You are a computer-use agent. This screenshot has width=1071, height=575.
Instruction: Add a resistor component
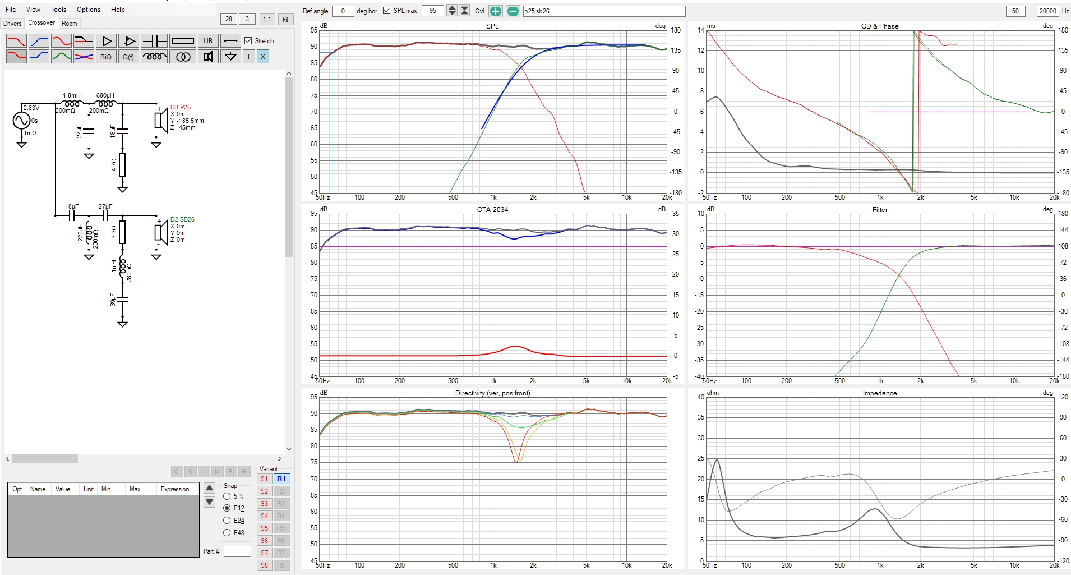(x=183, y=41)
